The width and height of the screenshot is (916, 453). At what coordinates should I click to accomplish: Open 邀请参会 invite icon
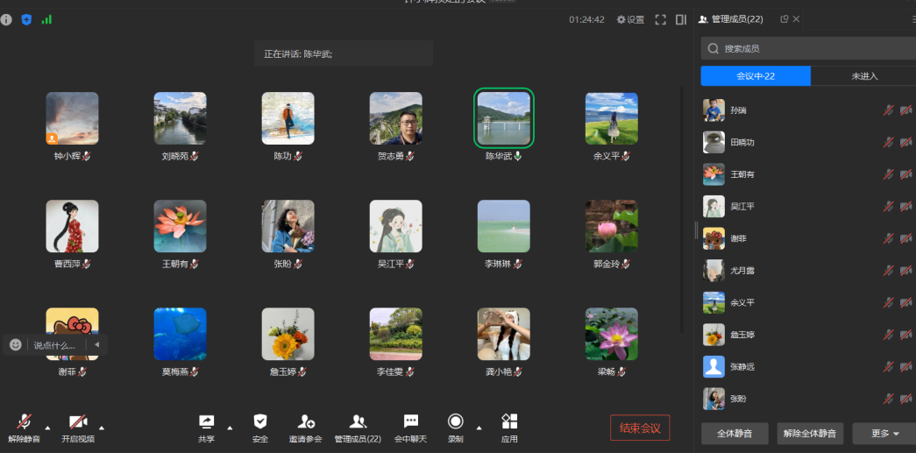pos(306,421)
